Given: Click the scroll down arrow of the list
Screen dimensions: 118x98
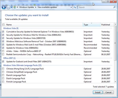Looking at the screenshot, I should coord(115,82).
